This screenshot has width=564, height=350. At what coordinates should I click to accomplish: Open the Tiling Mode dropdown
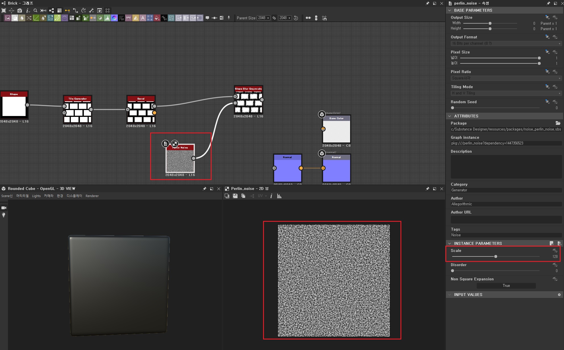[x=506, y=93]
